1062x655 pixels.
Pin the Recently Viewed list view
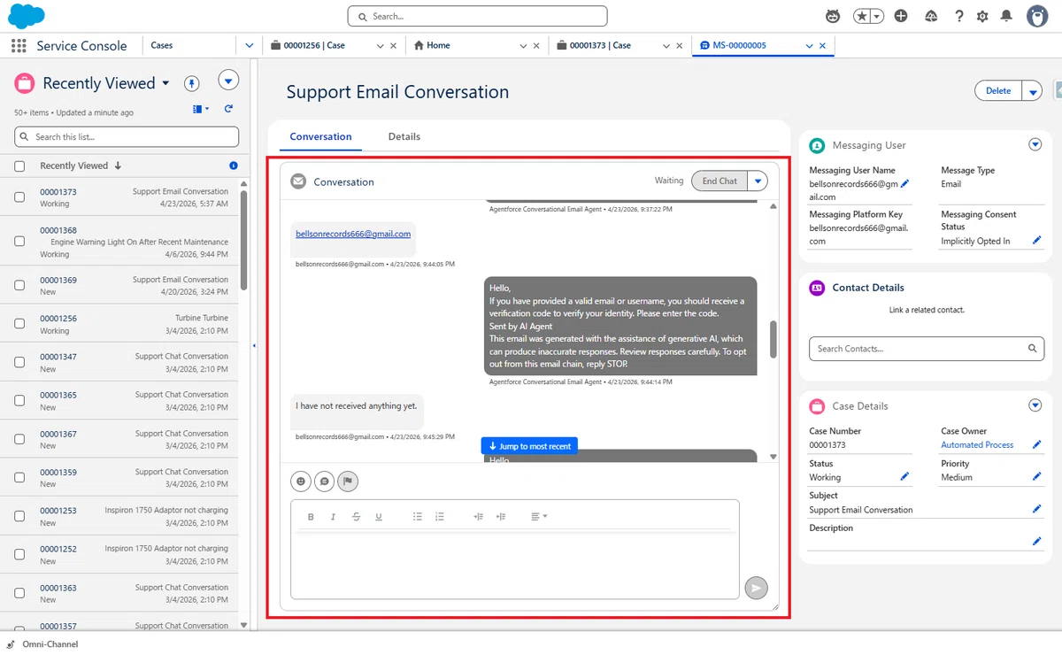(192, 83)
